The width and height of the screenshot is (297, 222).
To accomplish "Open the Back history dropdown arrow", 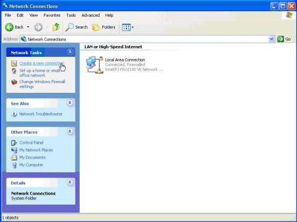I will (28, 27).
